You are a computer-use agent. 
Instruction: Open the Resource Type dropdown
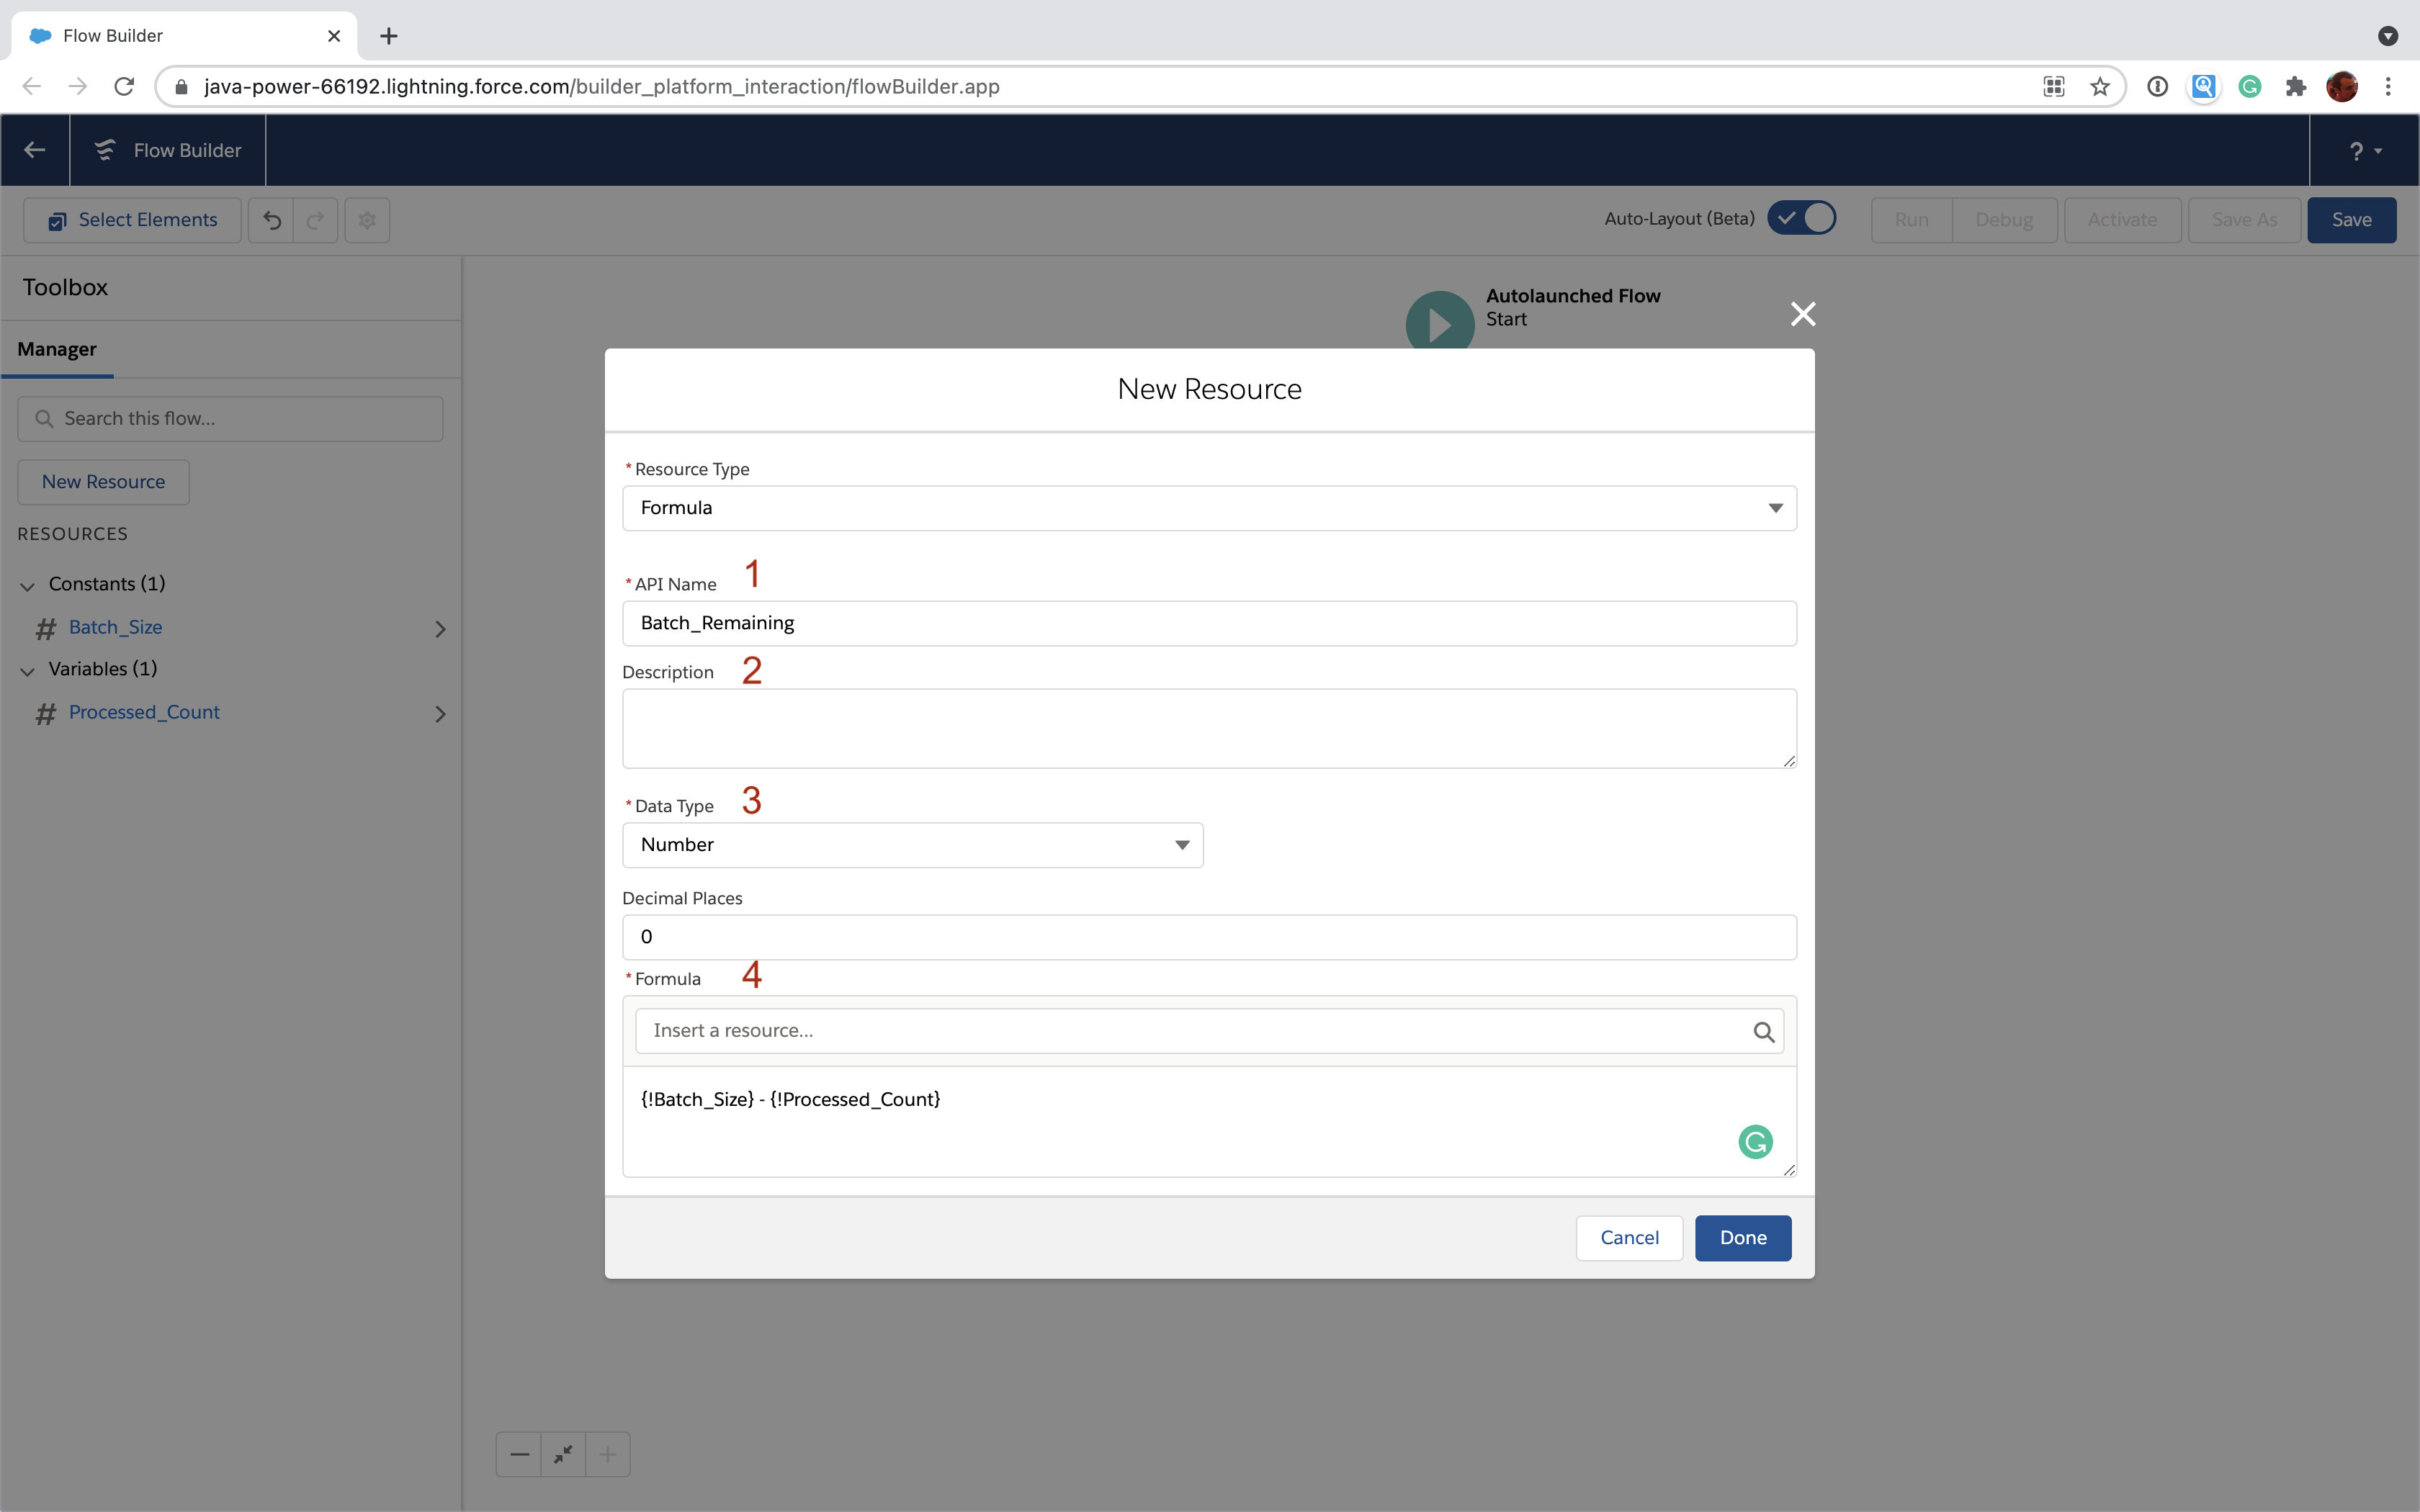pos(1209,507)
